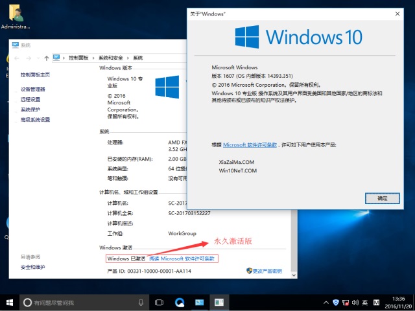Click the Cortana microphone icon
This screenshot has height=311, width=415.
point(141,303)
